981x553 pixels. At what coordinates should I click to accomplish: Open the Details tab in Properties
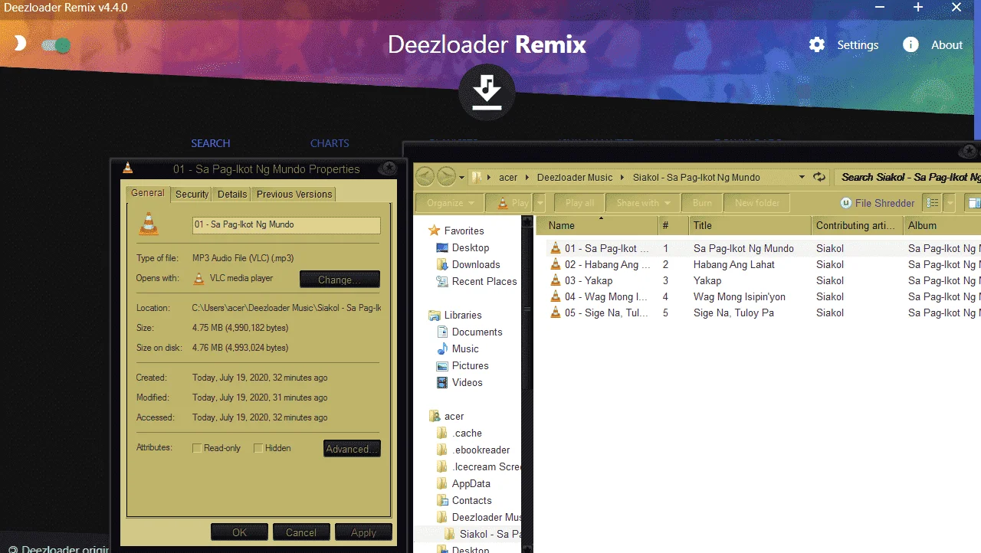(232, 194)
